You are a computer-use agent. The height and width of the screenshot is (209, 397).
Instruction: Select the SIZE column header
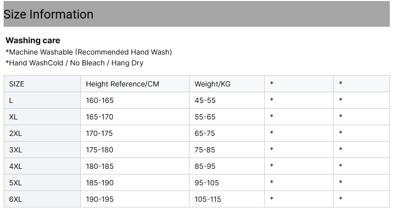click(42, 84)
